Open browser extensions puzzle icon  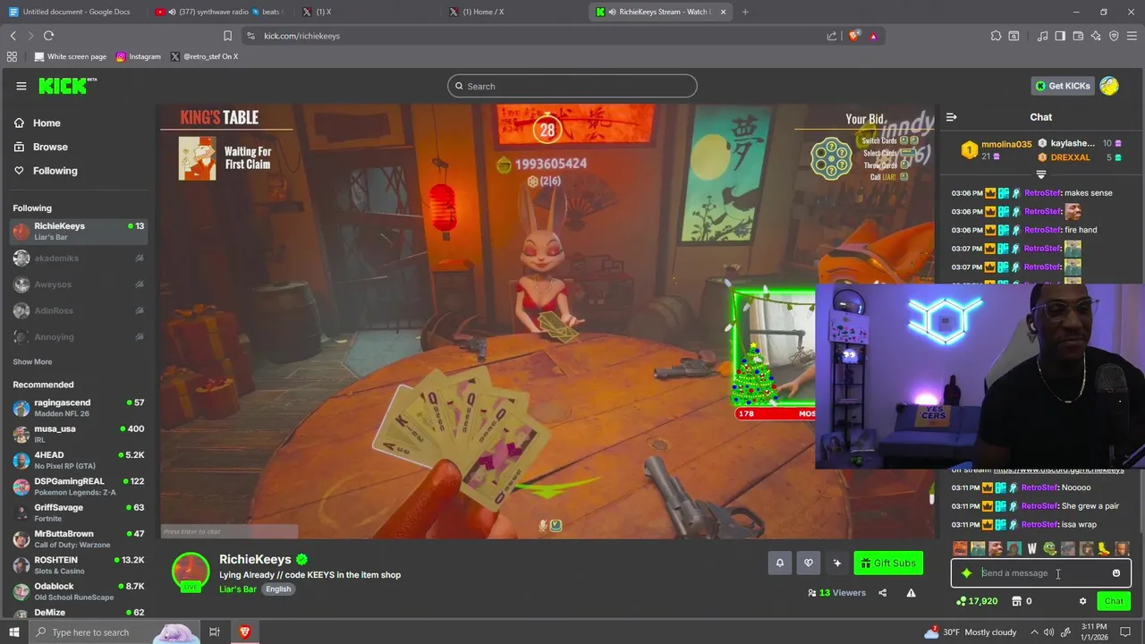coord(996,36)
